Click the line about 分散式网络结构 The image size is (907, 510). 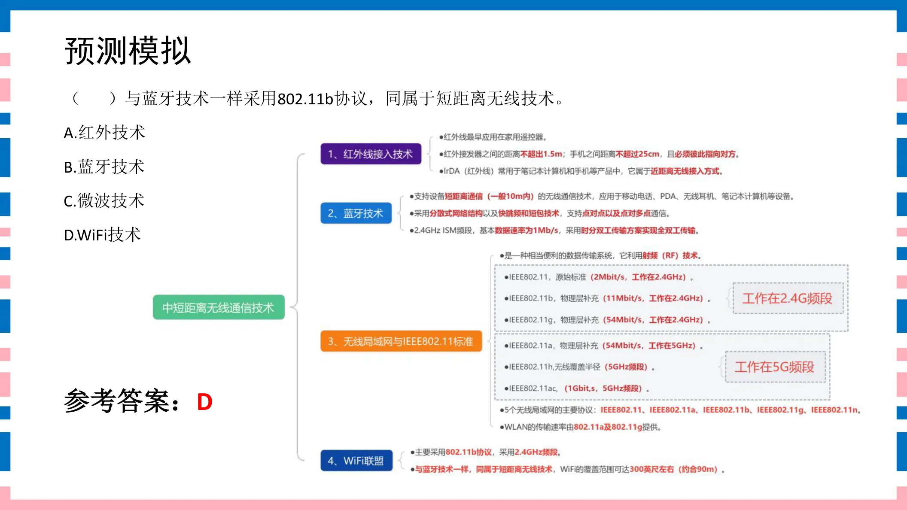click(540, 213)
